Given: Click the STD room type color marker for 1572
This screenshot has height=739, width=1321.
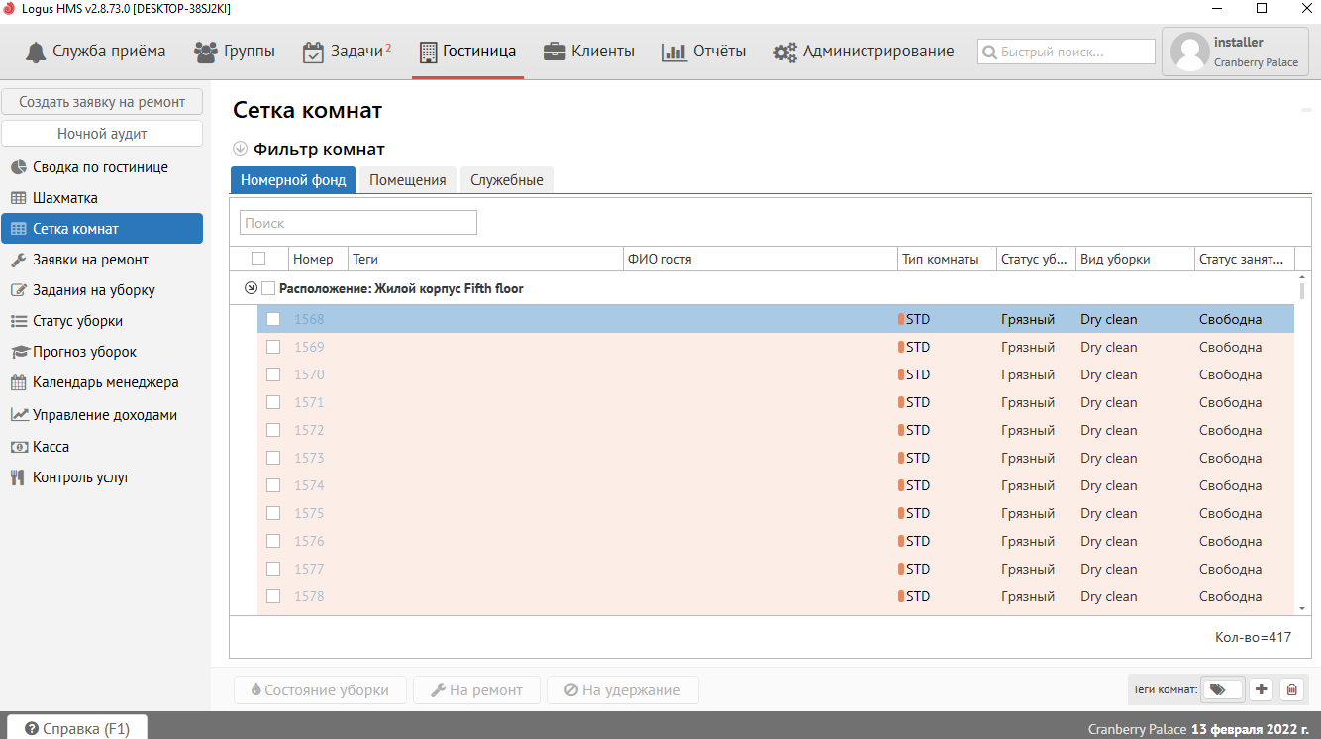Looking at the screenshot, I should [x=901, y=430].
